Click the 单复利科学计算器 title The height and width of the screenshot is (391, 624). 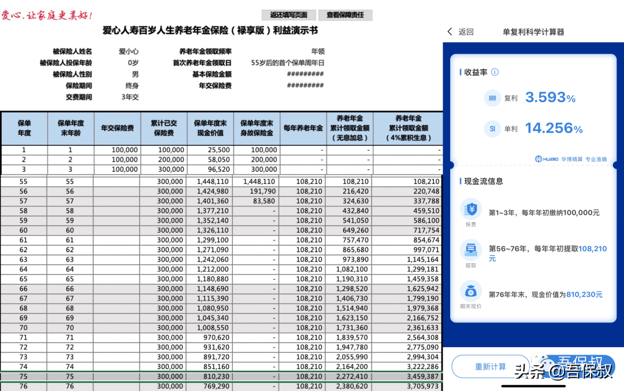(x=533, y=32)
